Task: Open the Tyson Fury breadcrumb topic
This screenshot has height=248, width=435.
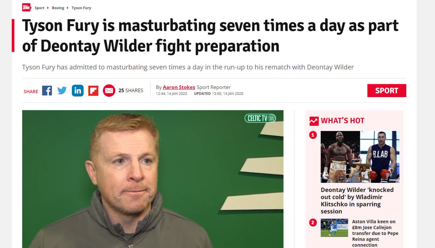Action: click(81, 8)
